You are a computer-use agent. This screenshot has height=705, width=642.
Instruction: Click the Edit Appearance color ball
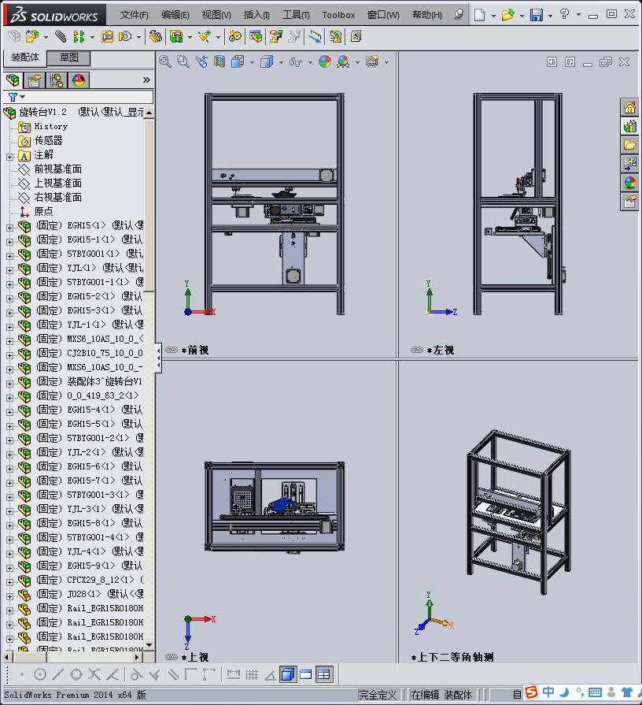tap(325, 61)
